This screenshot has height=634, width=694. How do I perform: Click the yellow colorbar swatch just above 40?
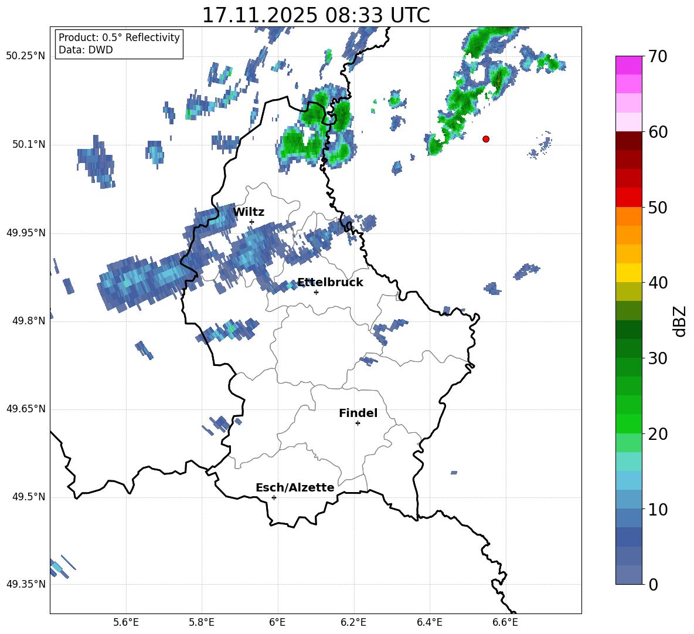click(628, 273)
